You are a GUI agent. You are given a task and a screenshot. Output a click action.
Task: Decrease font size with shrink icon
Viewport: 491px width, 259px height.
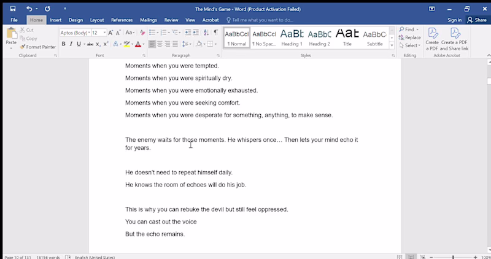(118, 33)
